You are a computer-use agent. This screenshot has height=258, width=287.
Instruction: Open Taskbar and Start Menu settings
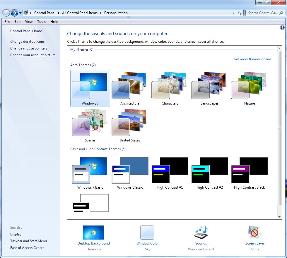28,241
